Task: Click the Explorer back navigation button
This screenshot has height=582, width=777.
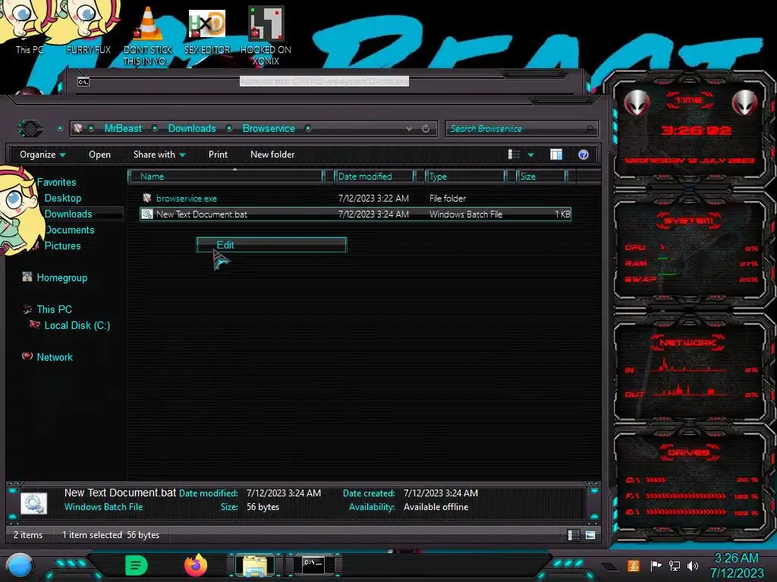Action: click(x=30, y=129)
